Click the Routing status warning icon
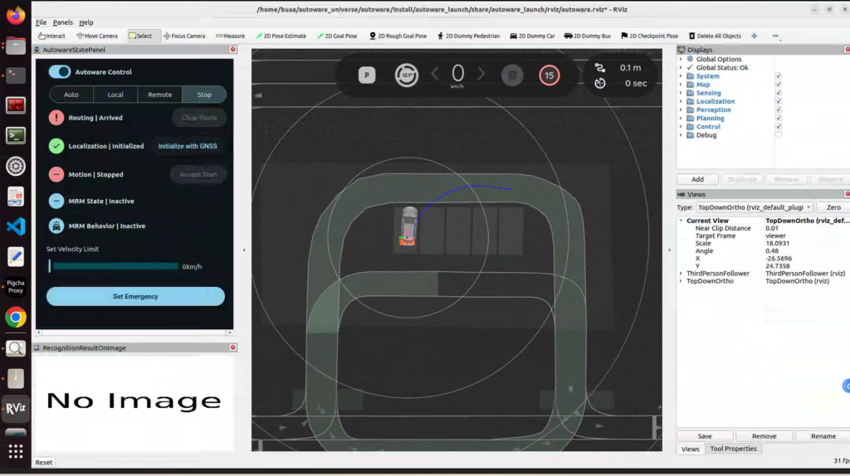Screen dimensions: 850x476 56,118
